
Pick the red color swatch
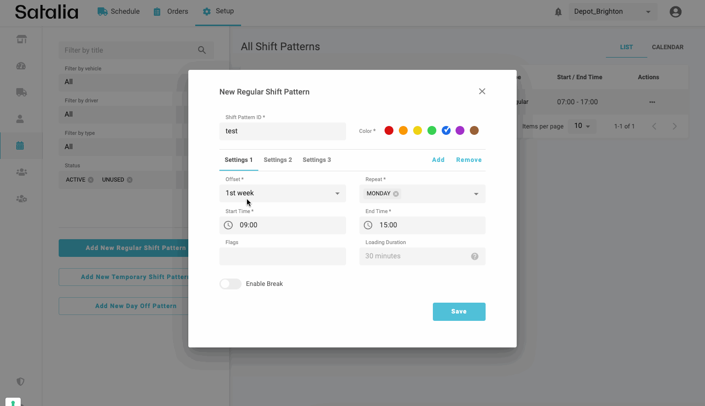click(389, 130)
